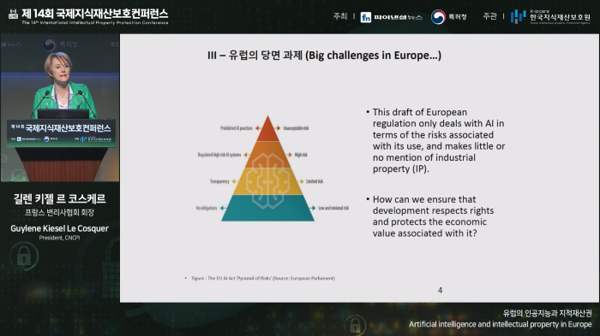The width and height of the screenshot is (600, 336).
Task: Click the Financial News fn logo
Action: [x=366, y=17]
